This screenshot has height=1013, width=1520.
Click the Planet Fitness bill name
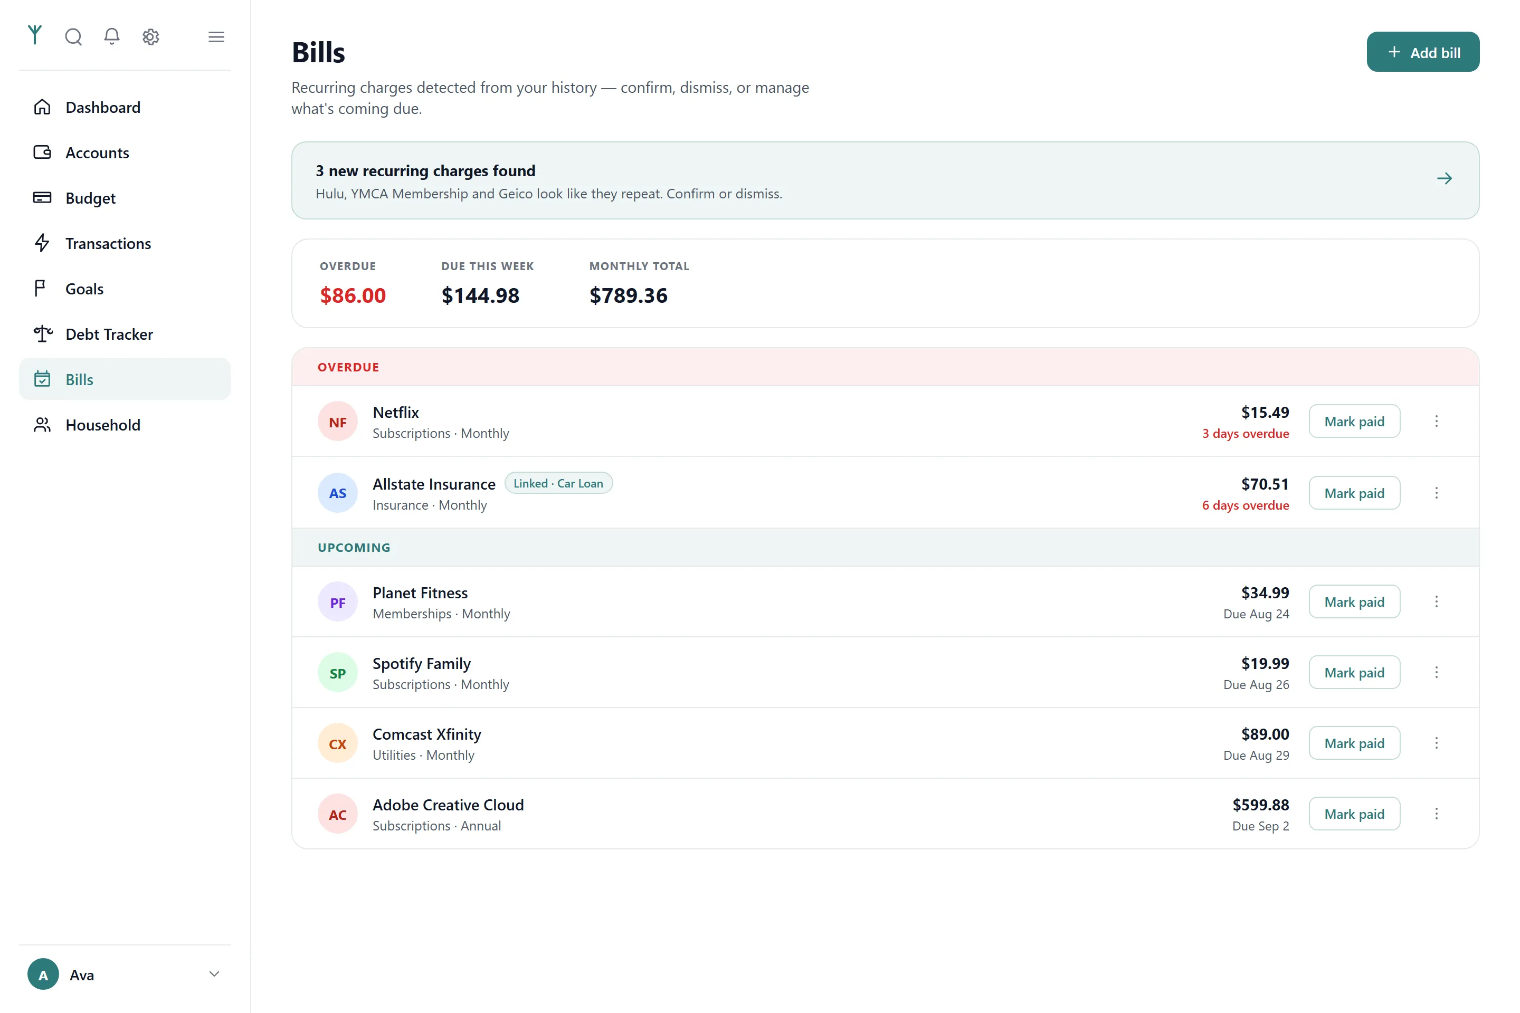420,592
